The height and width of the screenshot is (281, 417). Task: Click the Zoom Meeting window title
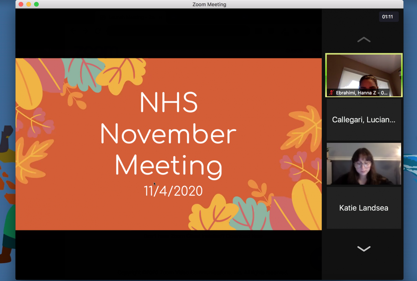click(x=209, y=5)
